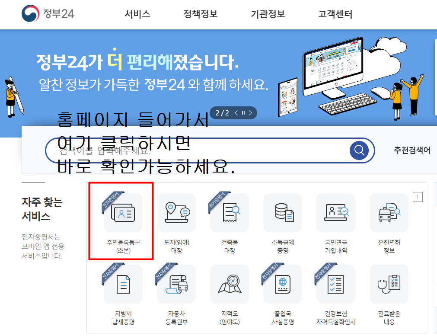
Task: Click the 주민등록등본(초본) text label
Action: click(123, 246)
